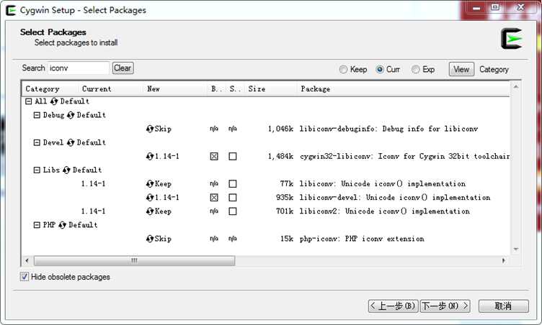Click Cygwin icon in title bar

point(11,10)
